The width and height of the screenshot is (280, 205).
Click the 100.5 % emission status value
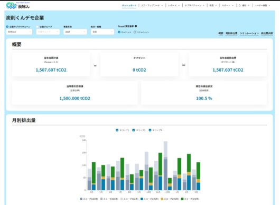click(x=204, y=99)
